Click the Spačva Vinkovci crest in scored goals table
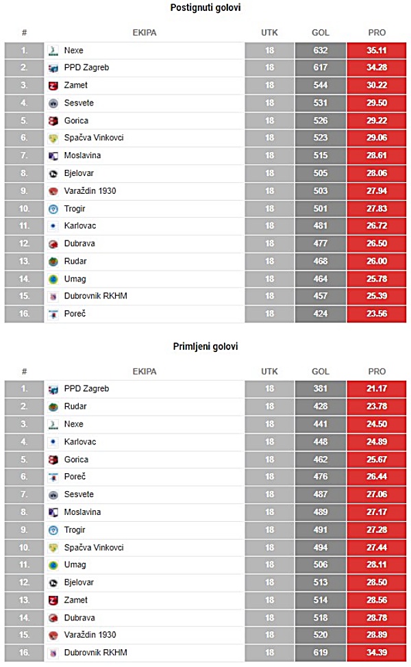 pyautogui.click(x=53, y=138)
